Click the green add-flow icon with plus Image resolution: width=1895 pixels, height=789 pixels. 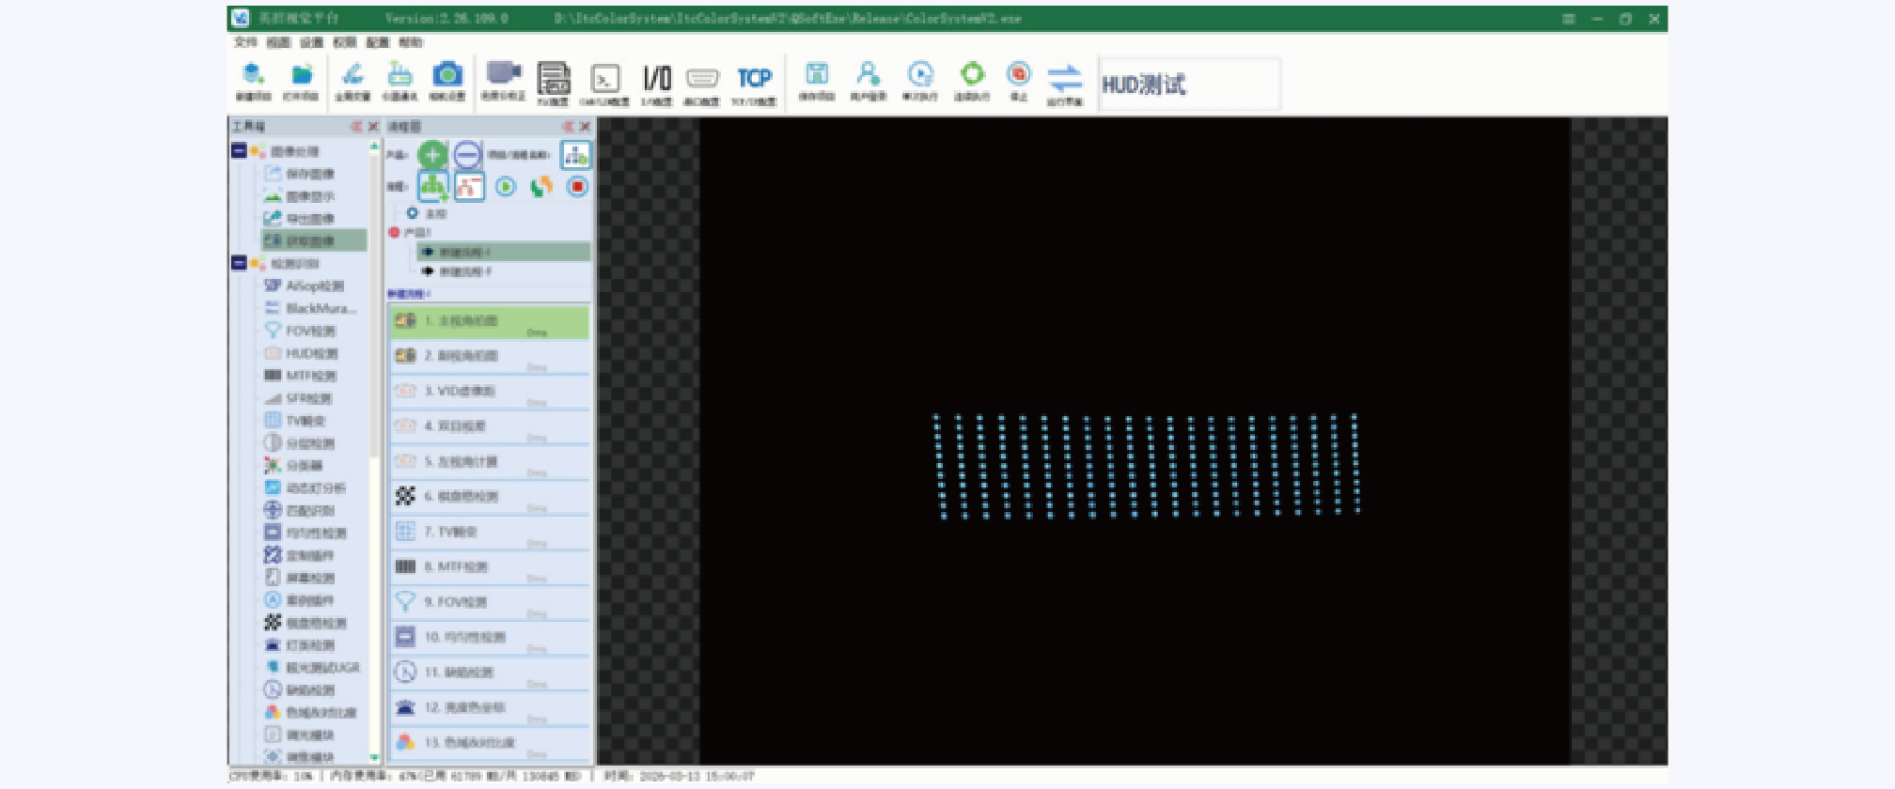(x=432, y=187)
